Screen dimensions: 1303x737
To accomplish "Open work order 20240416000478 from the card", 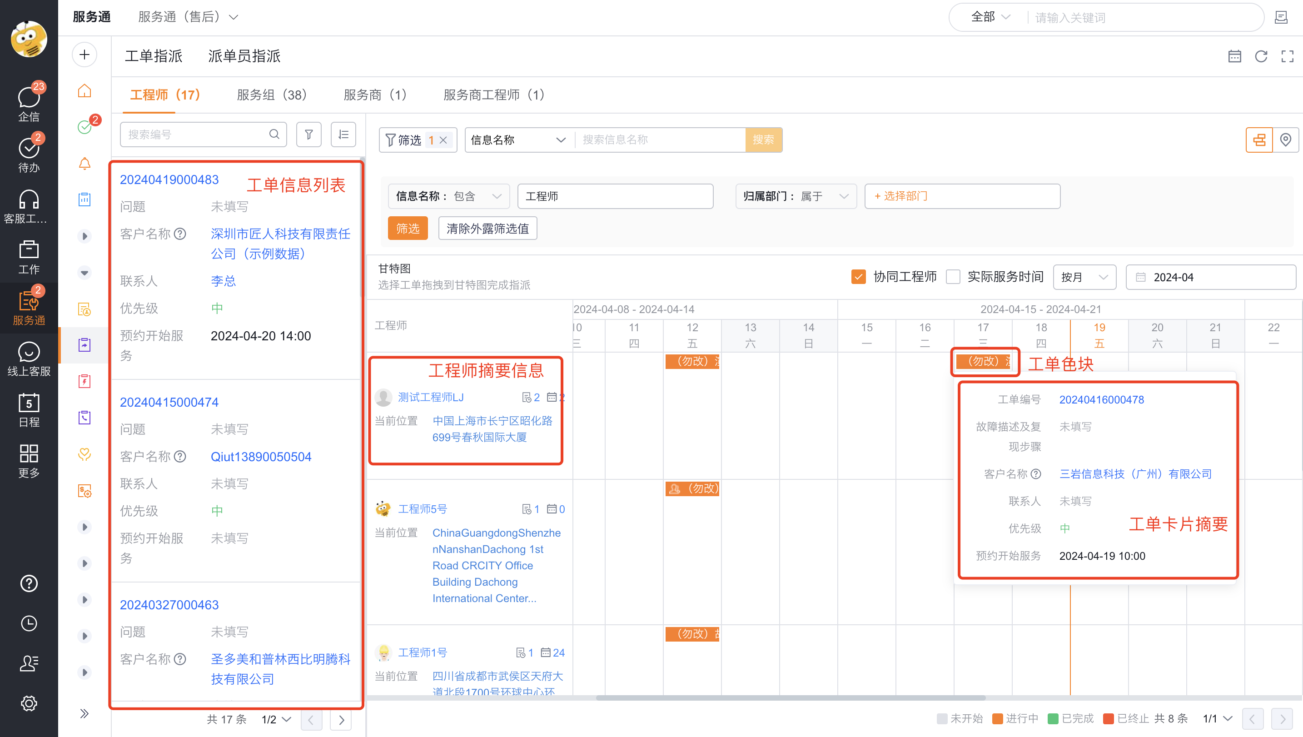I will pyautogui.click(x=1102, y=400).
